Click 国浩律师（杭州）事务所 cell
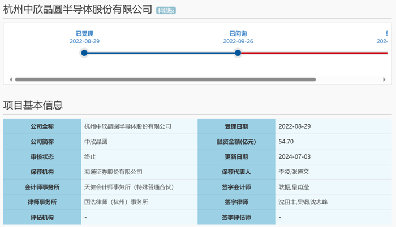The height and width of the screenshot is (227, 396). pyautogui.click(x=139, y=202)
